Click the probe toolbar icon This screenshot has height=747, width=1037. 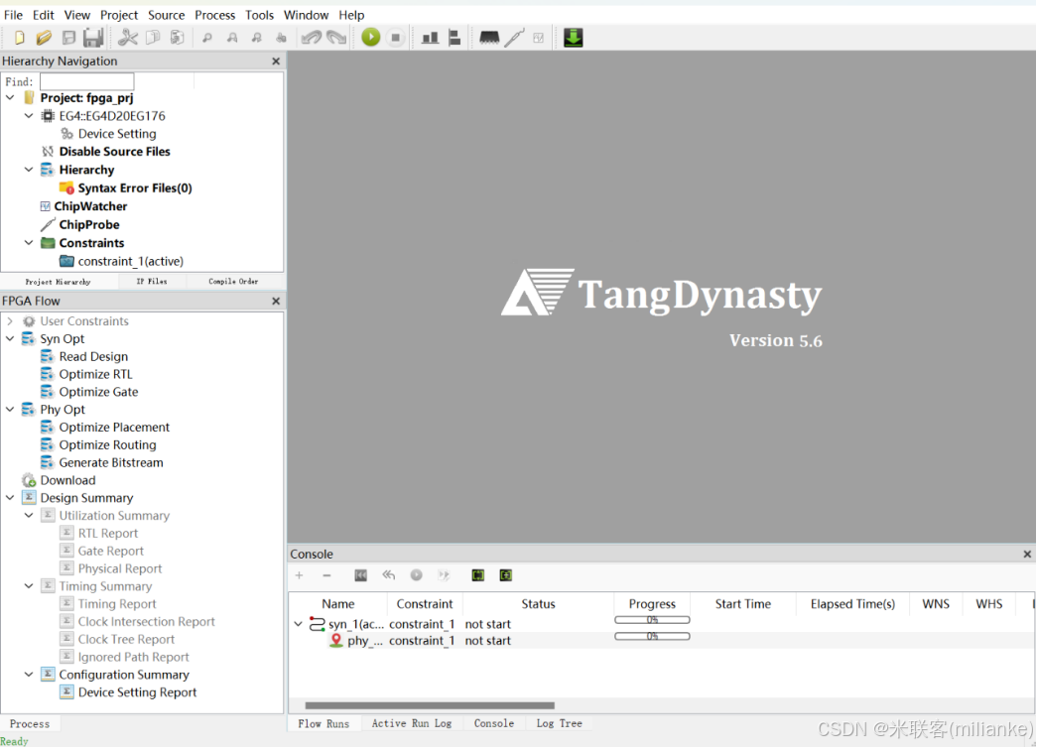(x=514, y=38)
